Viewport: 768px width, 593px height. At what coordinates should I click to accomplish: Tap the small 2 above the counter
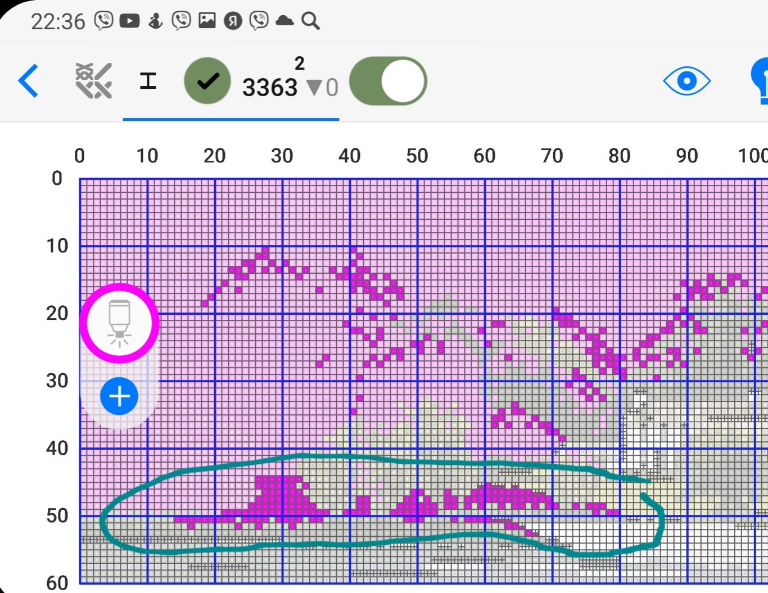pyautogui.click(x=300, y=64)
